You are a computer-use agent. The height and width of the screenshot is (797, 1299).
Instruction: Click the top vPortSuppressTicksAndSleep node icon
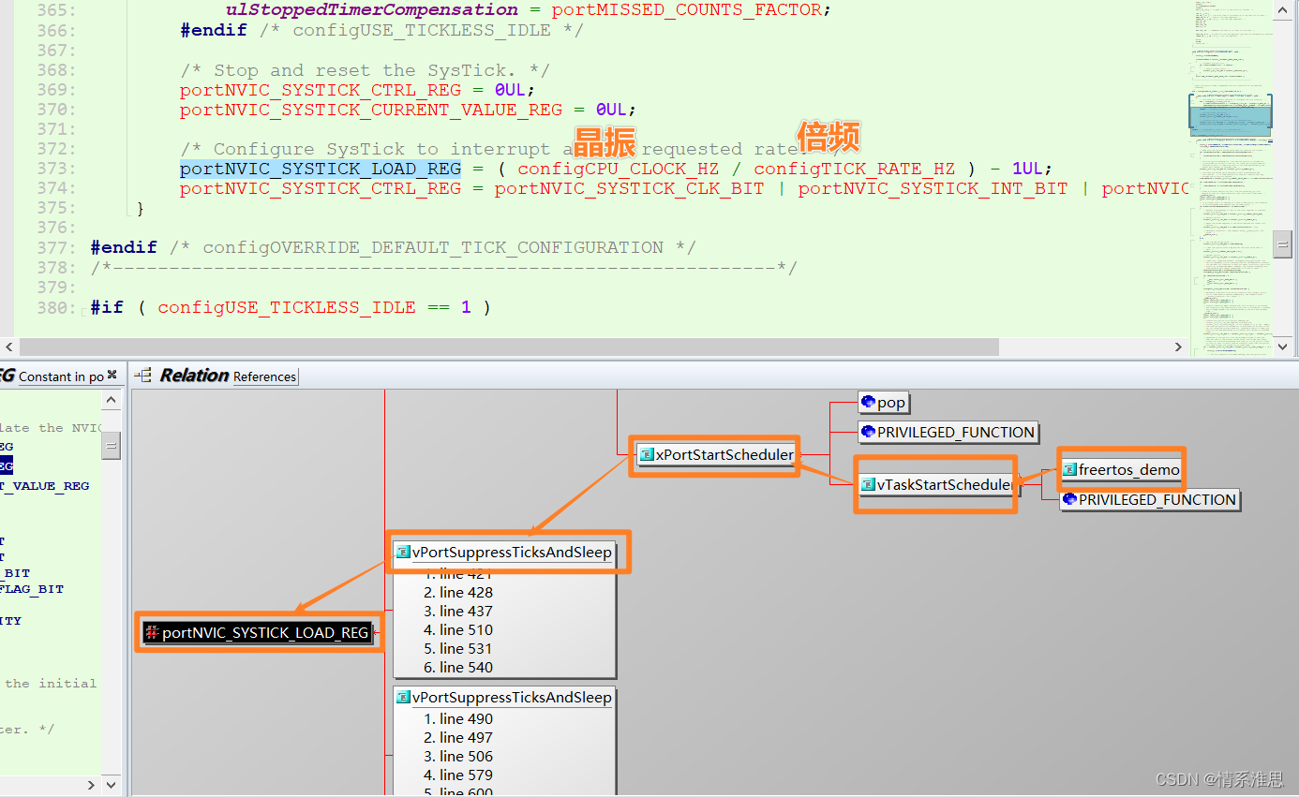click(x=404, y=553)
